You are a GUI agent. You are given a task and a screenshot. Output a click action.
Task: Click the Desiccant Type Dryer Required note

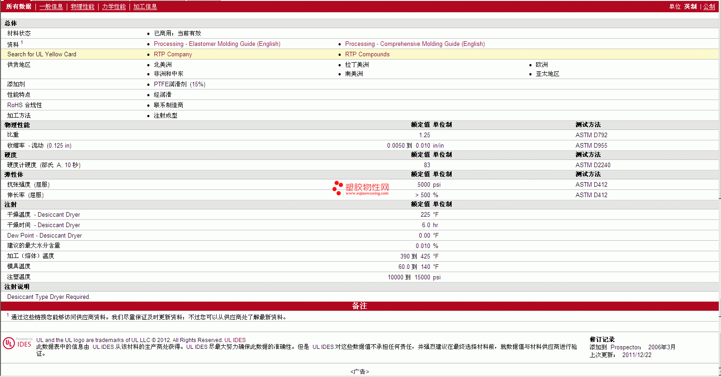(49, 297)
